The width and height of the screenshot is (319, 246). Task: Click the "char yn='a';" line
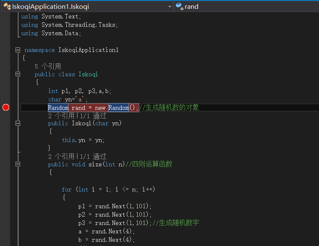point(68,99)
